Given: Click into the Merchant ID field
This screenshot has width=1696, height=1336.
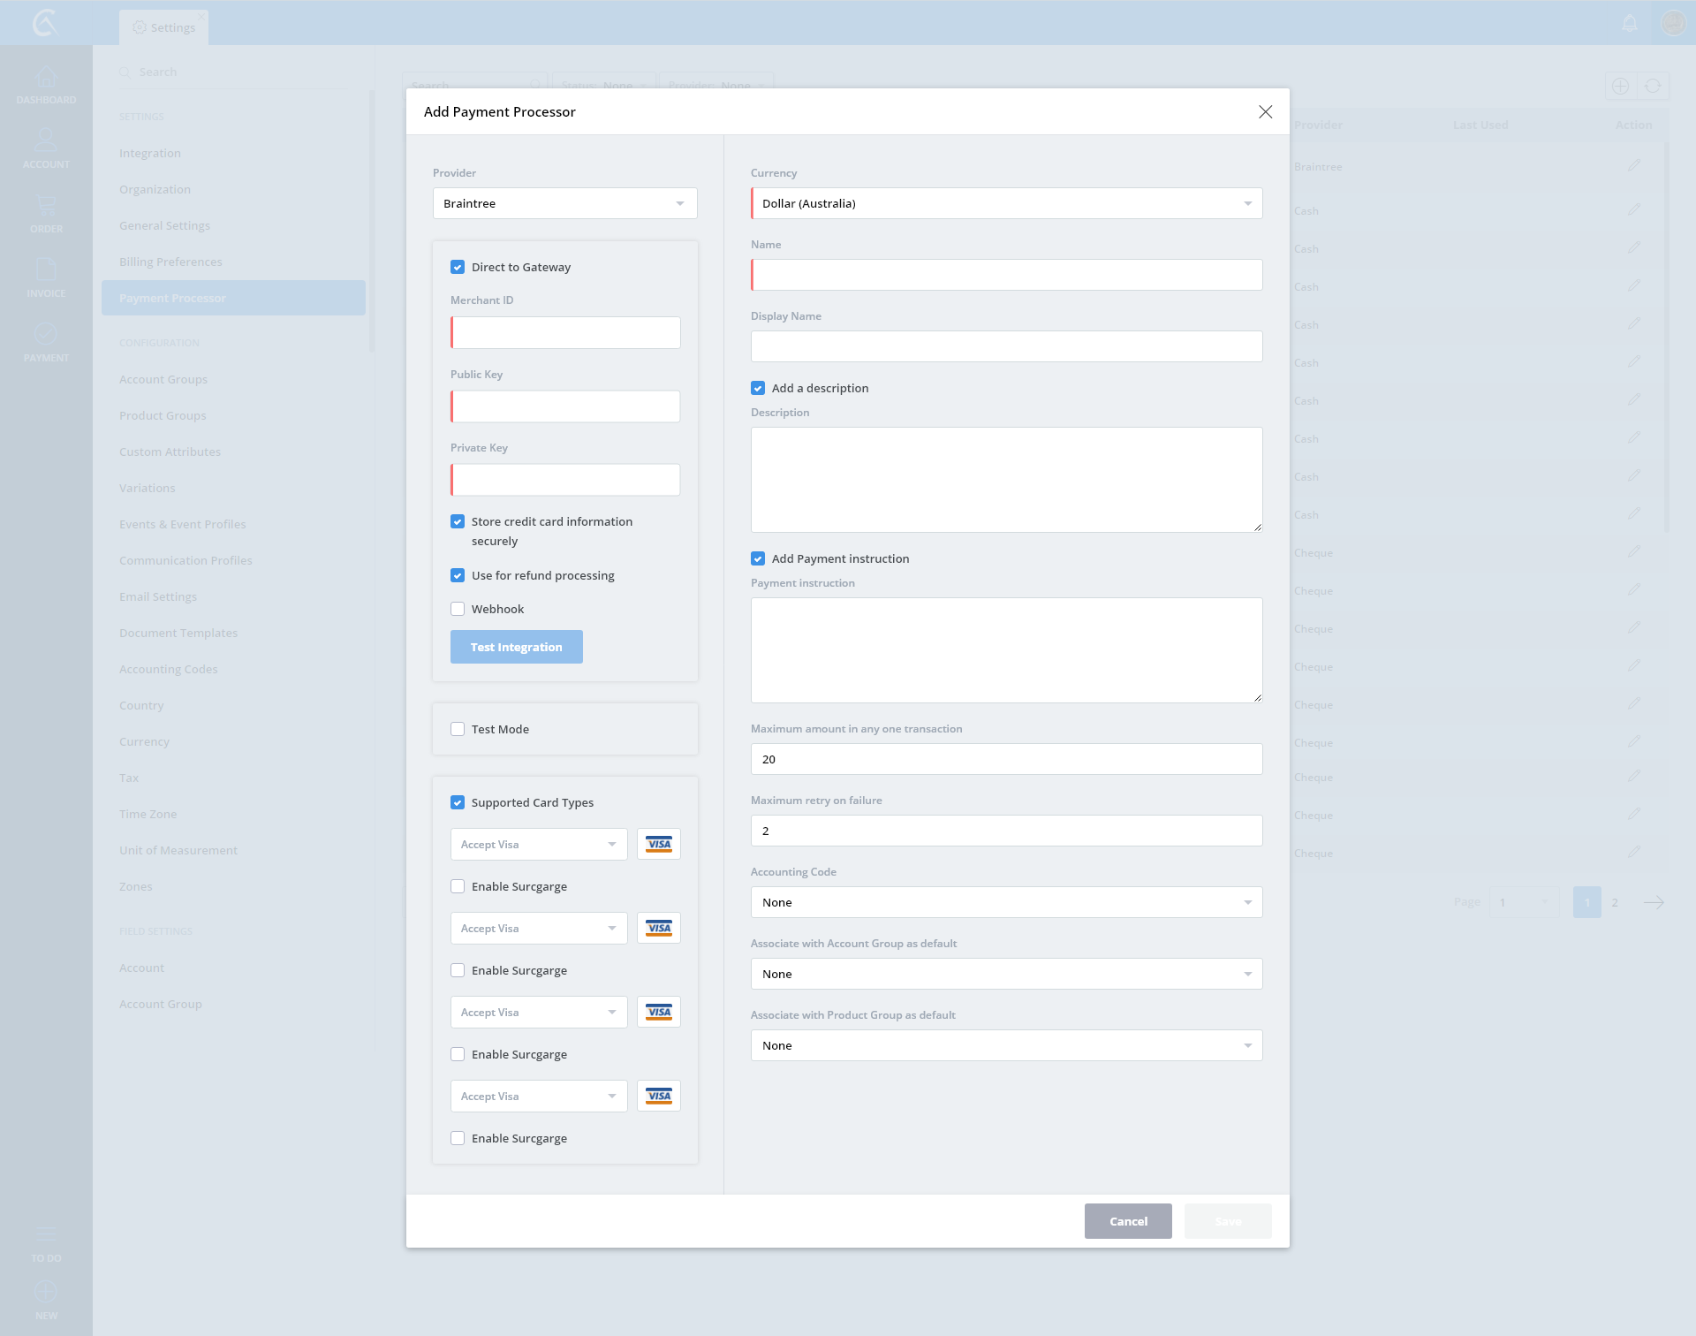Looking at the screenshot, I should [565, 332].
